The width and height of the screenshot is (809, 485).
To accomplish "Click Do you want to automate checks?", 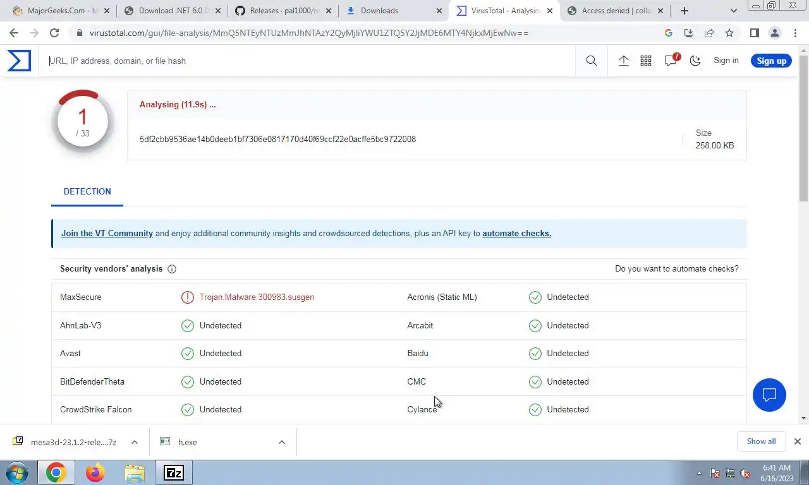I will pos(677,268).
